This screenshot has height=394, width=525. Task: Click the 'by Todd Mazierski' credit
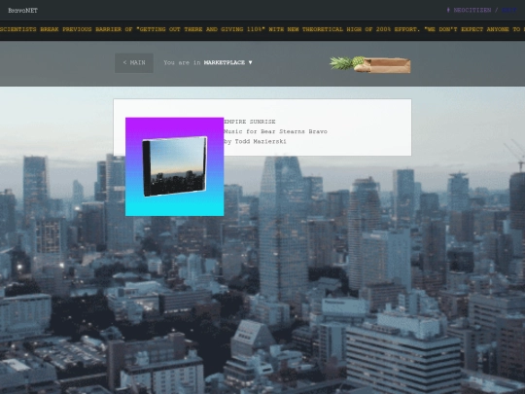tap(255, 142)
